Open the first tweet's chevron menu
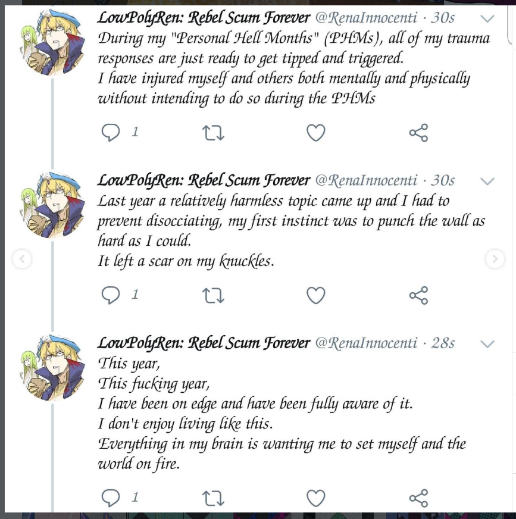516x519 pixels. click(487, 18)
